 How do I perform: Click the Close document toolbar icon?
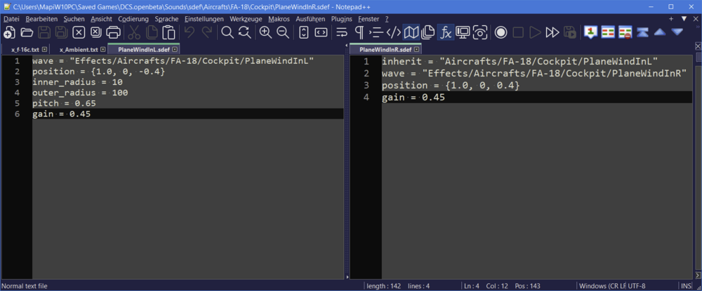[x=79, y=32]
